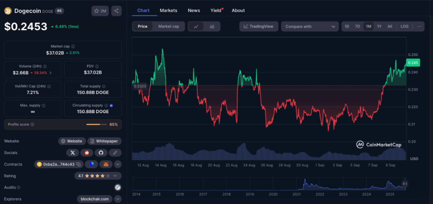Open the Whitepaper link
This screenshot has height=204, width=433.
[104, 141]
